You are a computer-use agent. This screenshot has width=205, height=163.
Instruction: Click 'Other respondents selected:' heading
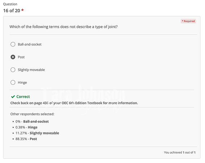point(32,114)
